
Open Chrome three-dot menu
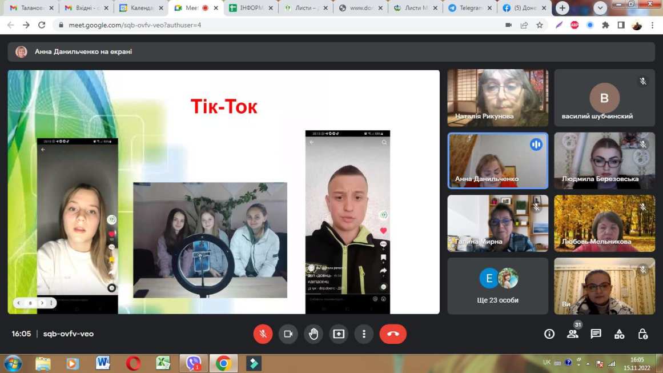pyautogui.click(x=652, y=25)
